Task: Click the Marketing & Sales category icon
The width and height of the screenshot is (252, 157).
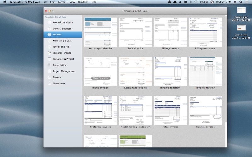Action: (49, 41)
